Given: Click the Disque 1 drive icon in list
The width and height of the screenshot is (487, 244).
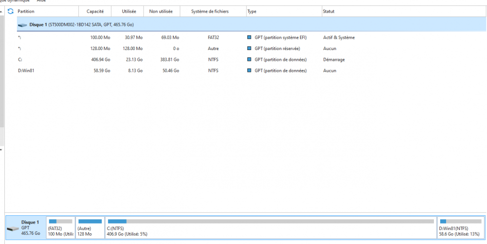Looking at the screenshot, I should (x=22, y=24).
